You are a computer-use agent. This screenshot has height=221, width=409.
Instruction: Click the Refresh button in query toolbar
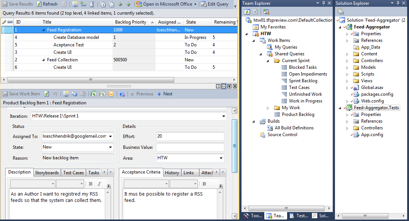pos(47,4)
